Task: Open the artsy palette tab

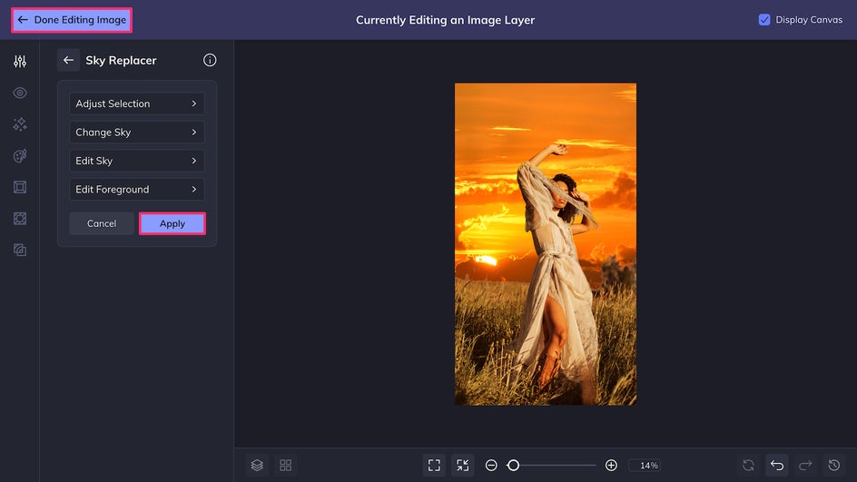Action: (x=20, y=156)
